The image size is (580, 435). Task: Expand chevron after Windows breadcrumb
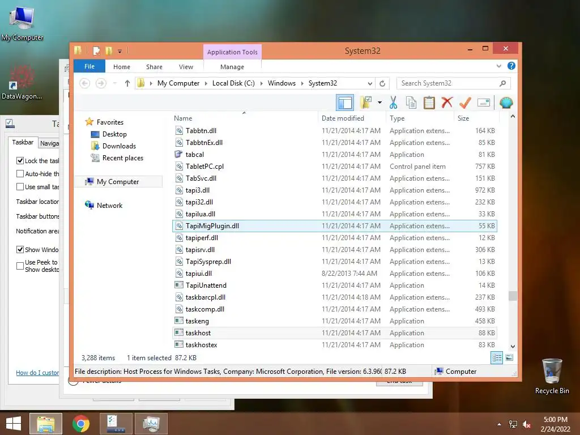point(302,83)
